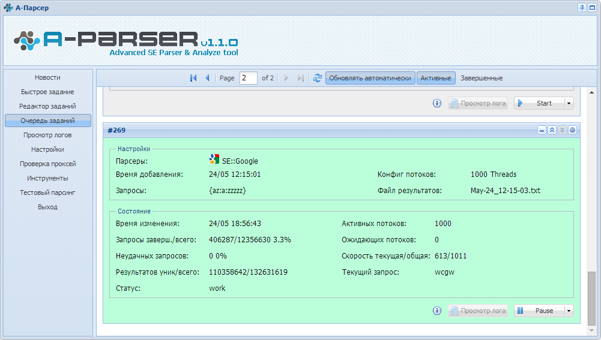601x340 pixels.
Task: Move task #269 down in queue
Action: pyautogui.click(x=562, y=130)
